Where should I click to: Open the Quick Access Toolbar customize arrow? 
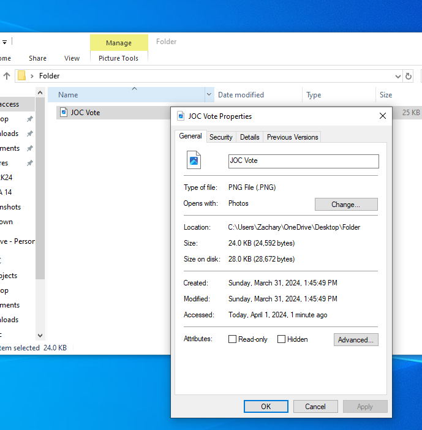click(x=5, y=42)
